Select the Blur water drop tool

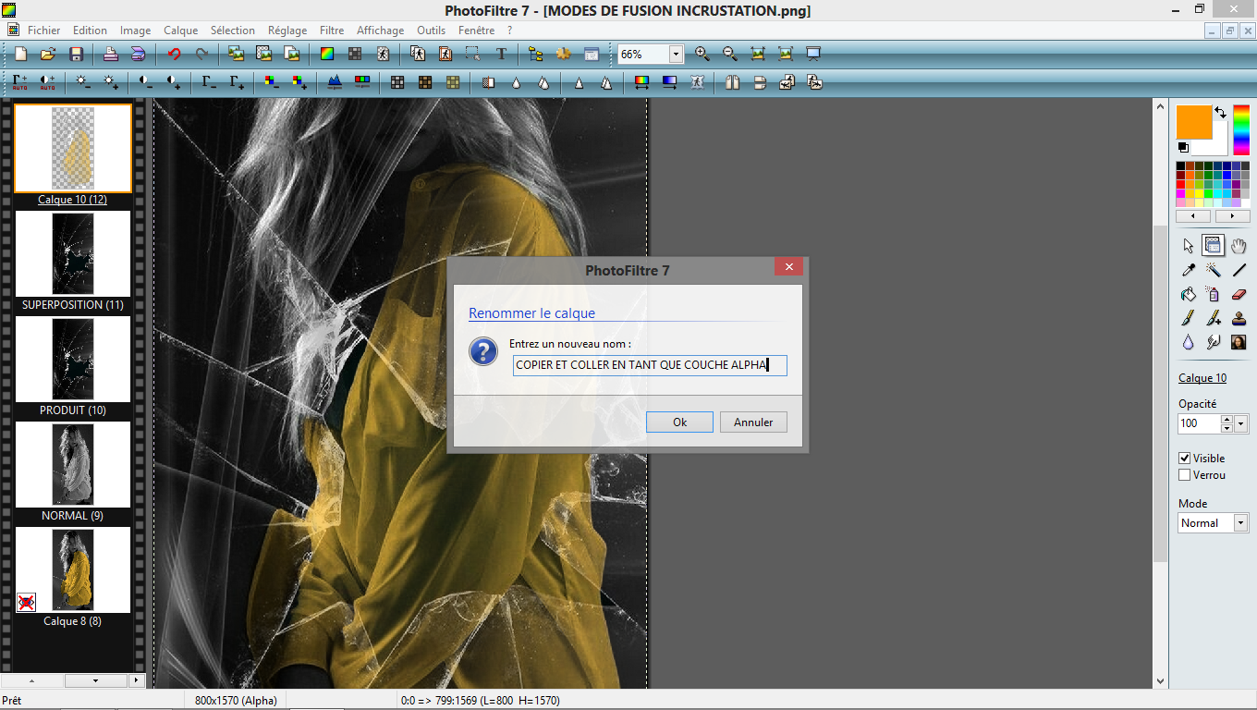[x=1189, y=342]
